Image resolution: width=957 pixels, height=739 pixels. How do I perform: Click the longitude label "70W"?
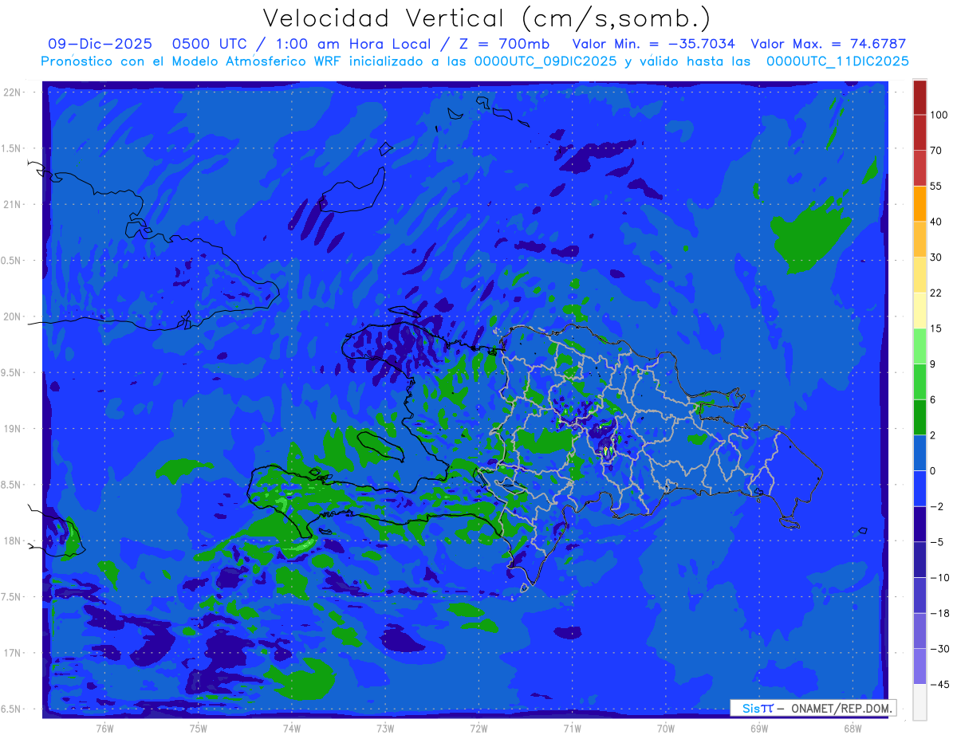[x=666, y=728]
